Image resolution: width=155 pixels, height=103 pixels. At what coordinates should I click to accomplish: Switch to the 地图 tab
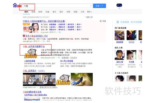75,12
